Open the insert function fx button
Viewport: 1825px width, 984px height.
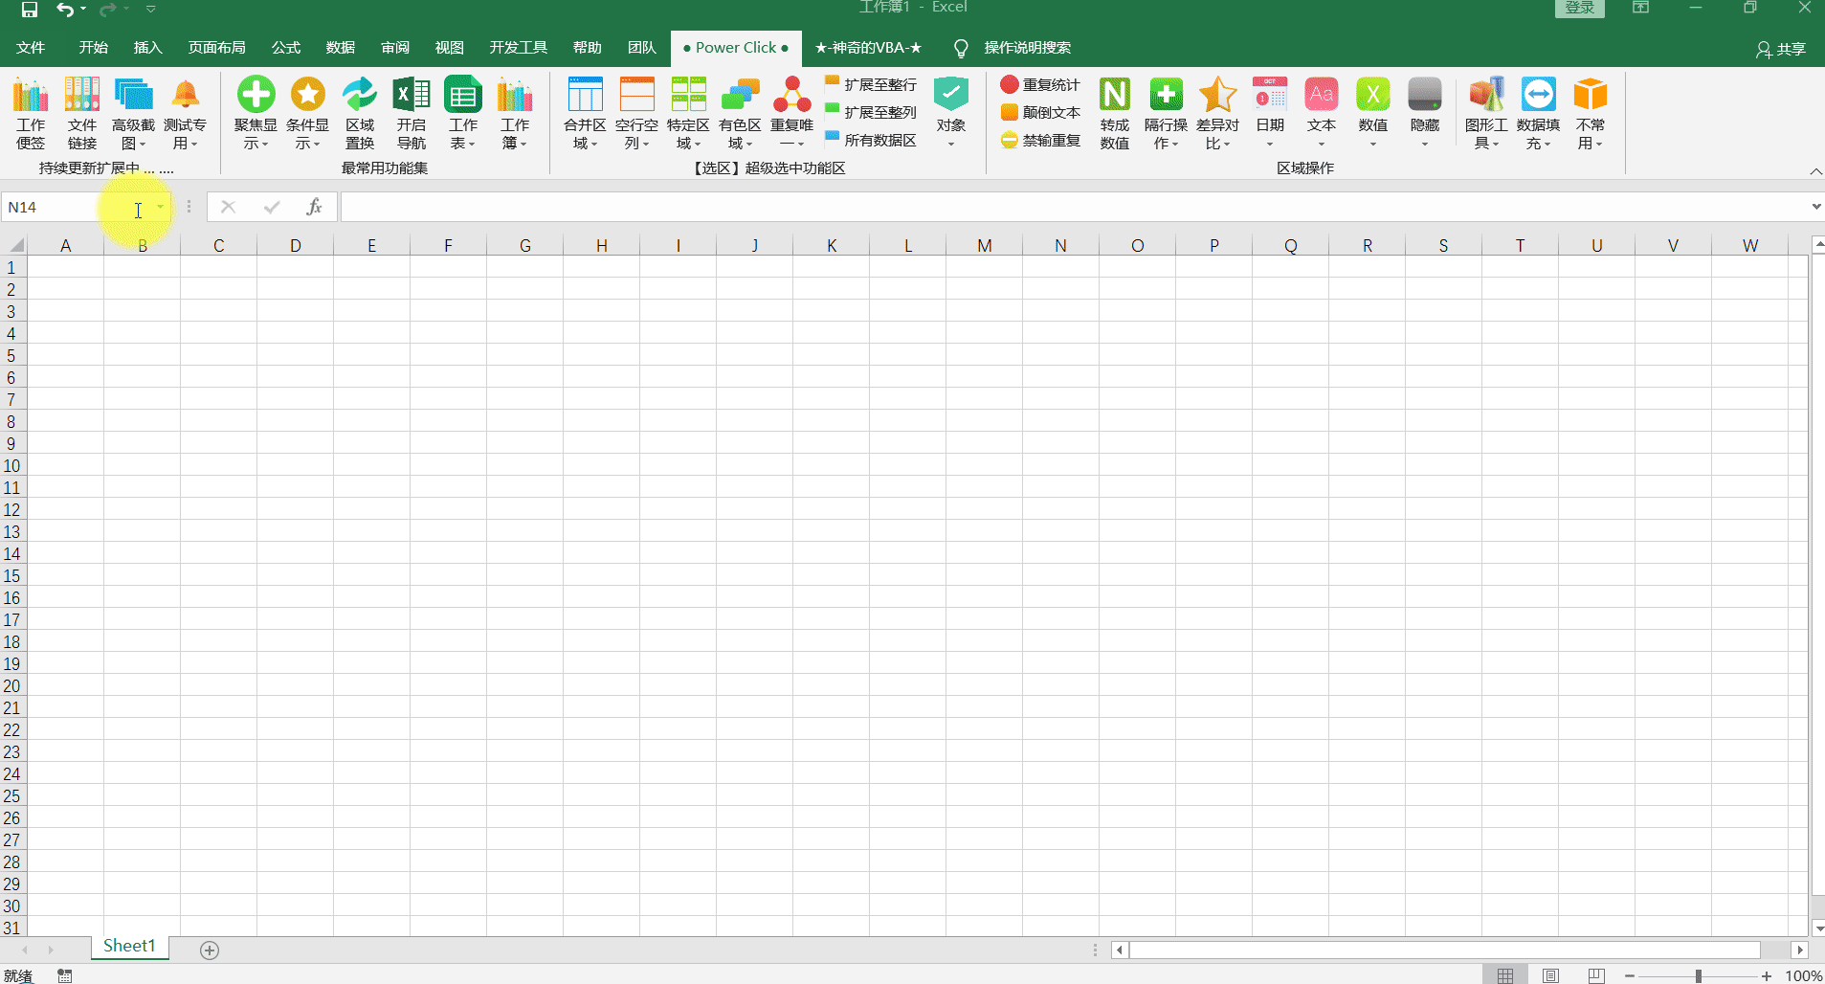tap(314, 207)
